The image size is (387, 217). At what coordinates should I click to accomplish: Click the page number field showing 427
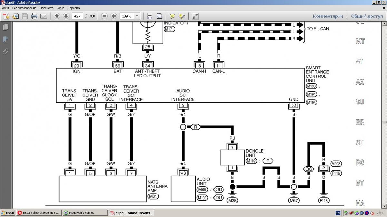pyautogui.click(x=77, y=16)
